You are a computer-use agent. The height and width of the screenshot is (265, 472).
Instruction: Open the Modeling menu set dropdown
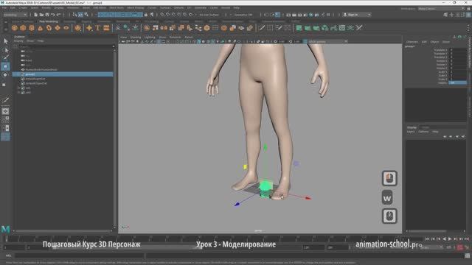click(15, 15)
